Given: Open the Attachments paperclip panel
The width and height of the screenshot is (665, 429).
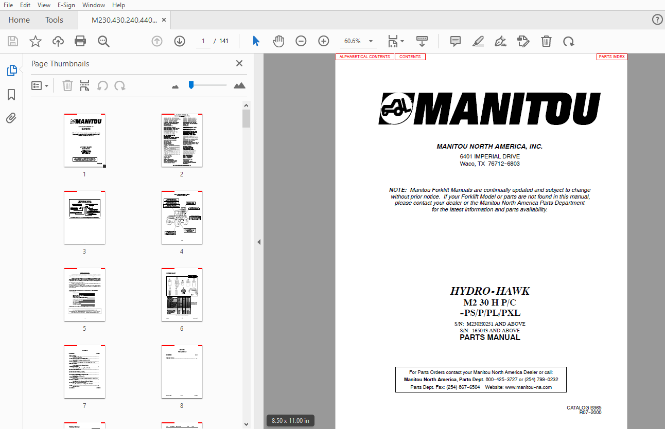Looking at the screenshot, I should [x=11, y=118].
